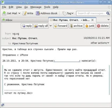Open the File menu
Image resolution: width=112 pixels, height=108 pixels.
tap(4, 7)
